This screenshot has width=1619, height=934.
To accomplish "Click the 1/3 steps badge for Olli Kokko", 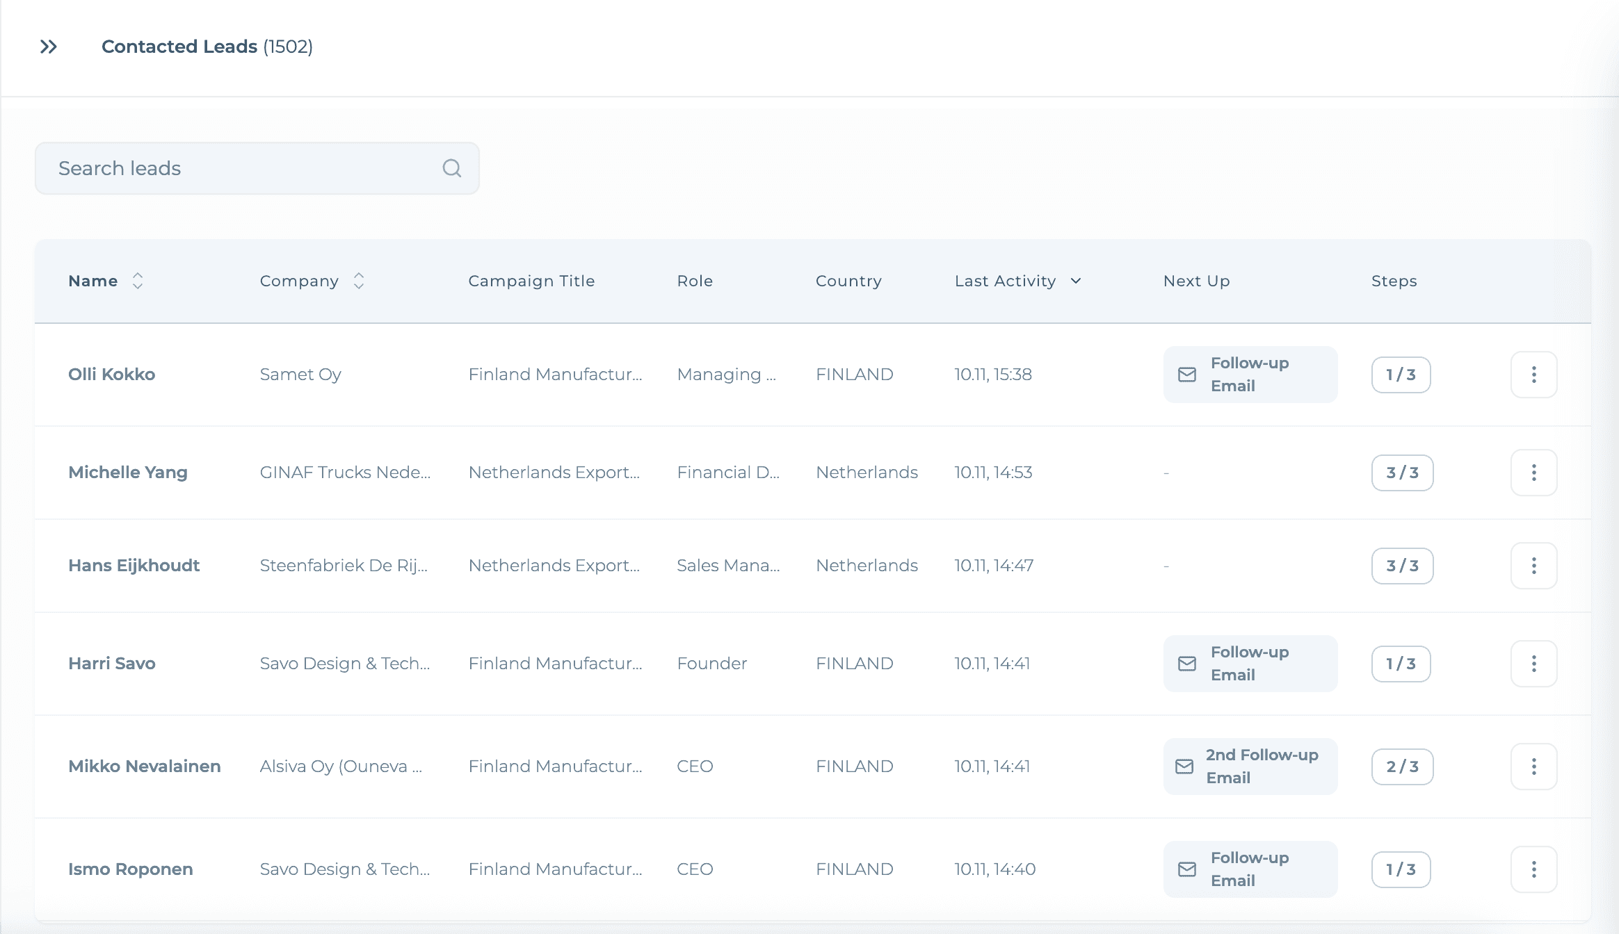I will (1401, 375).
